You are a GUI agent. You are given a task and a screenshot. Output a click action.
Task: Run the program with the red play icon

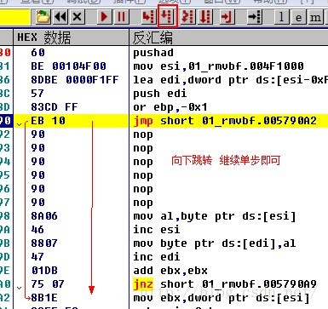tap(104, 17)
